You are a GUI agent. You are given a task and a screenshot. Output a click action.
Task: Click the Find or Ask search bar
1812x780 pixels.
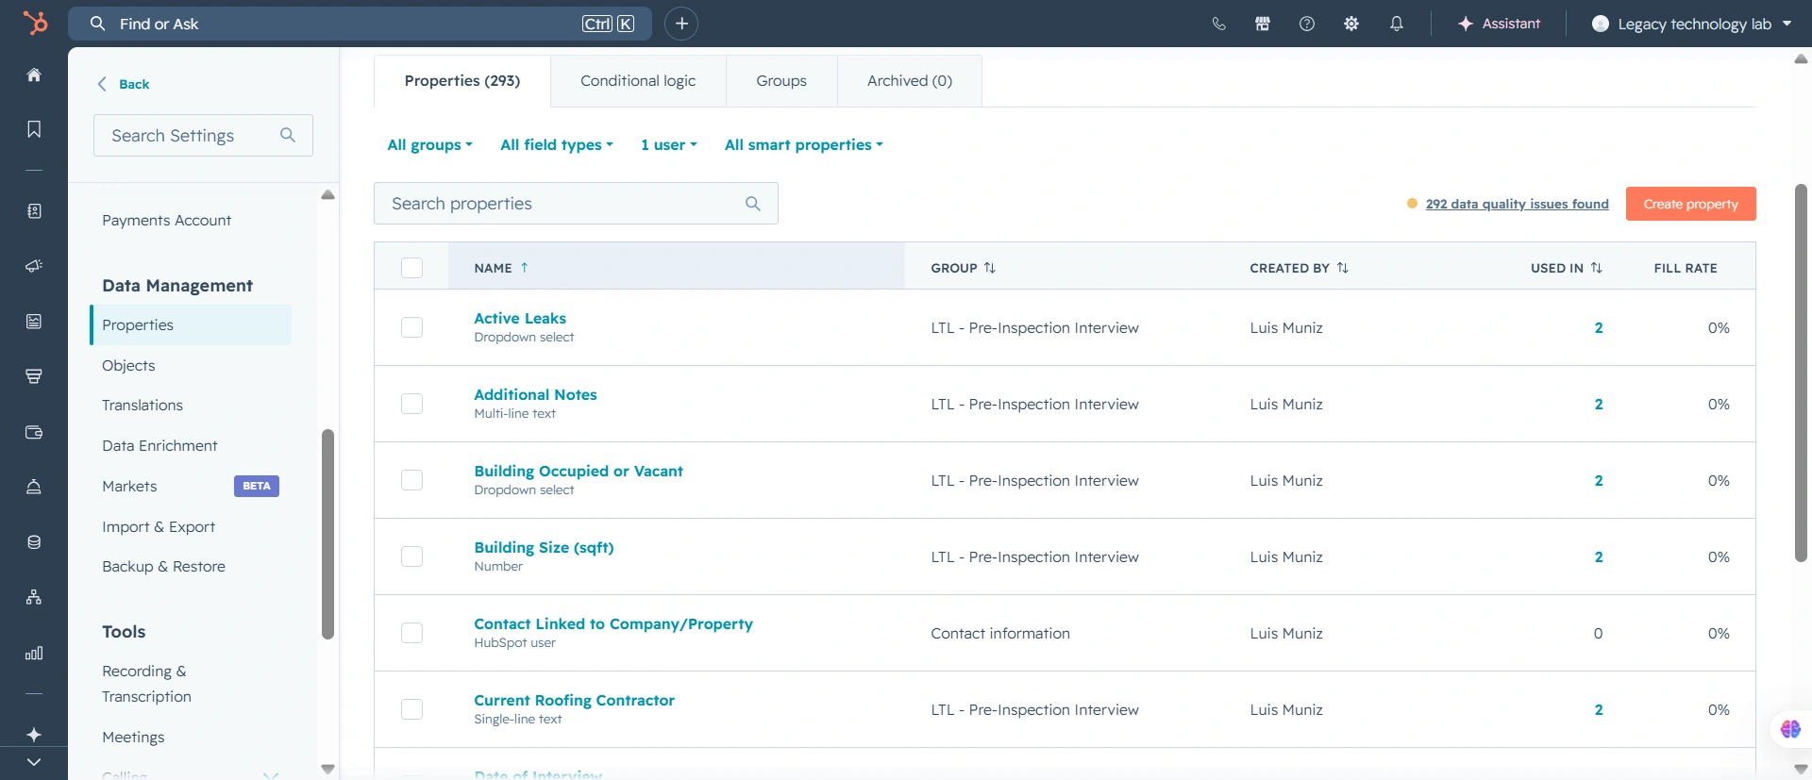(360, 24)
